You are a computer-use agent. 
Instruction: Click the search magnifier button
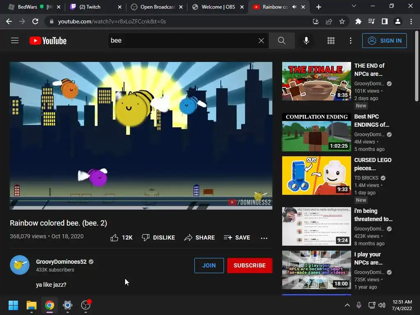click(x=281, y=41)
